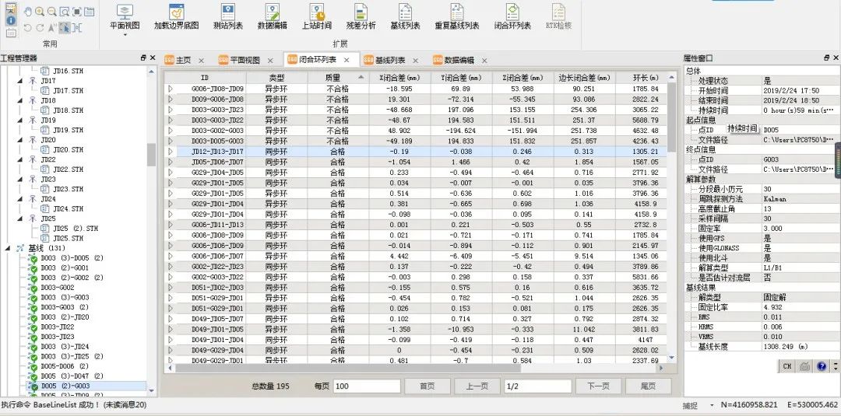Toggle check icon on baseline D003-JD22
The width and height of the screenshot is (841, 416).
pyautogui.click(x=33, y=327)
